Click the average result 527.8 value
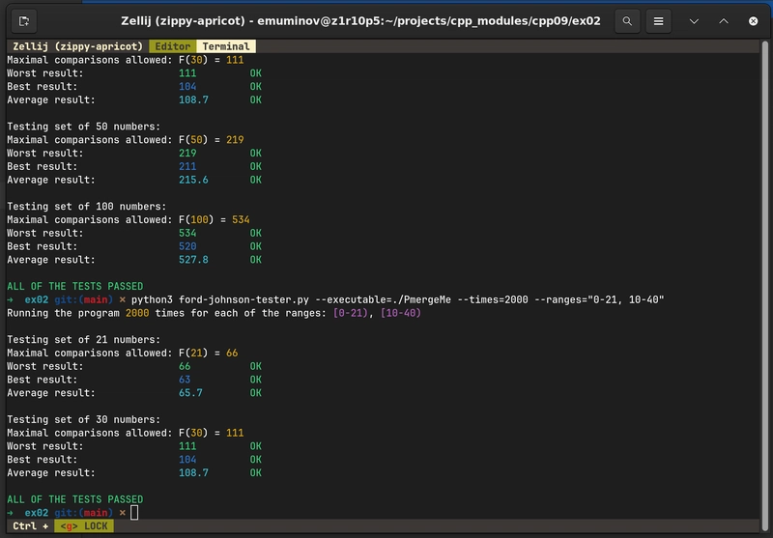The image size is (773, 538). click(x=193, y=260)
